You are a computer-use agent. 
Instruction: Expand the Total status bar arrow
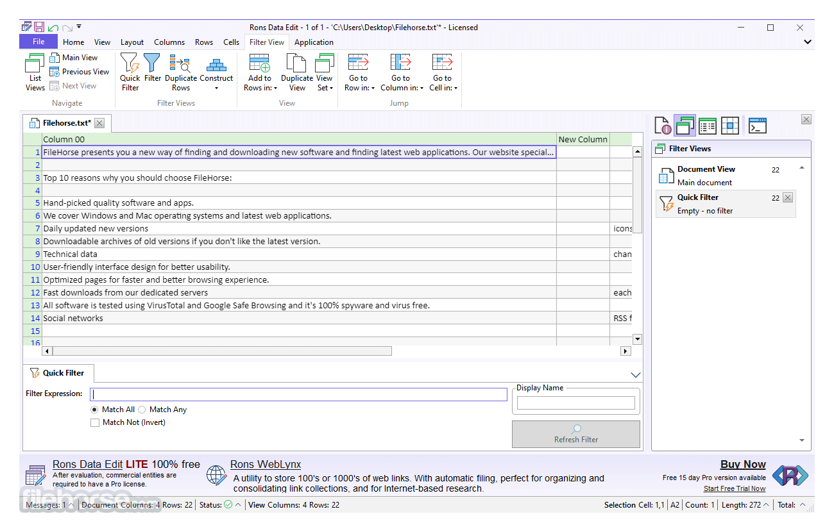click(802, 505)
